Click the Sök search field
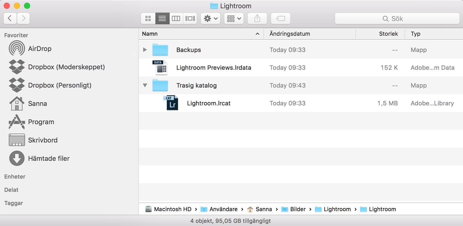 pos(397,19)
